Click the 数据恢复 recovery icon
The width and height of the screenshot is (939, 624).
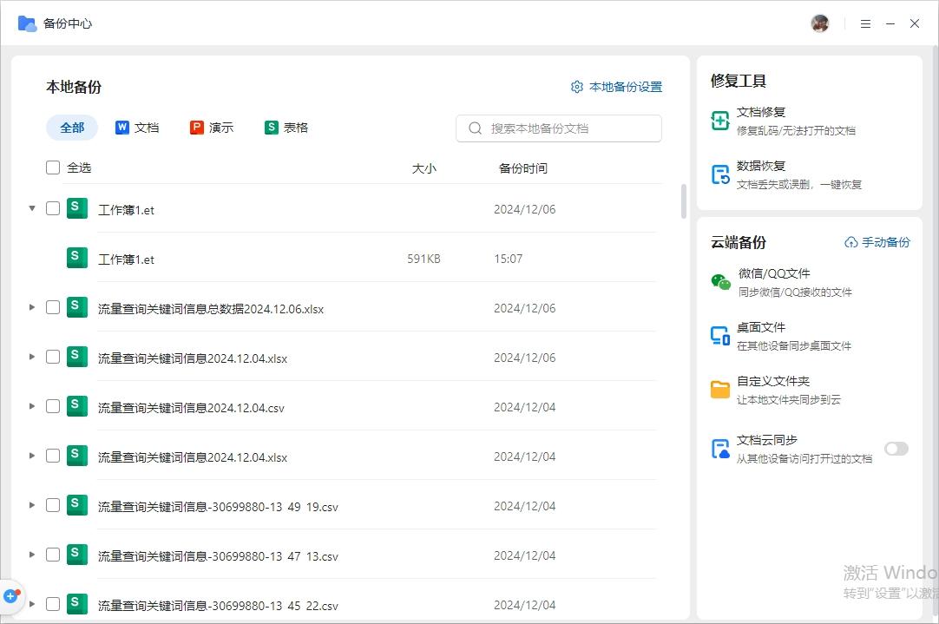[719, 174]
